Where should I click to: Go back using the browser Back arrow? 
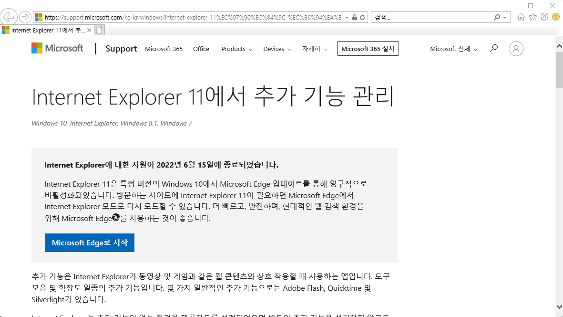[8, 17]
